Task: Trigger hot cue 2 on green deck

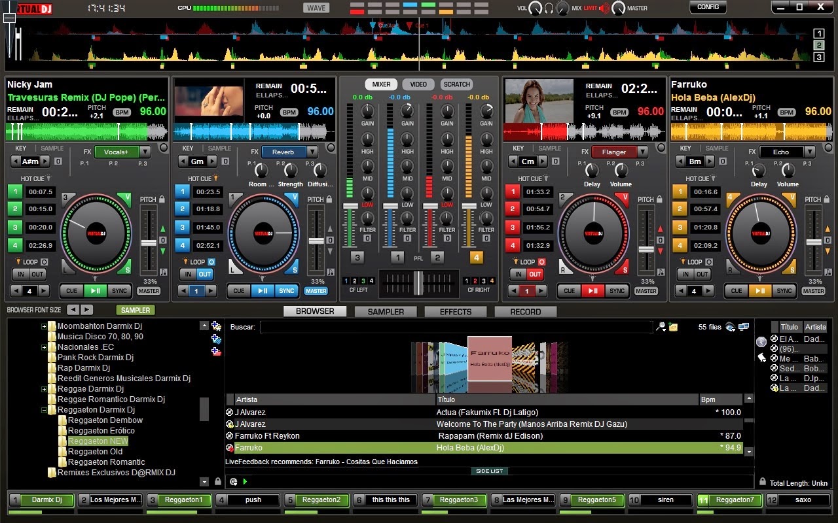Action: click(x=14, y=209)
